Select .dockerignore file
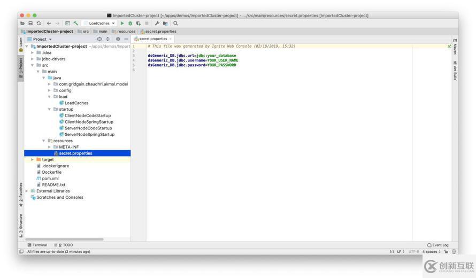This screenshot has height=278, width=476. (56, 166)
